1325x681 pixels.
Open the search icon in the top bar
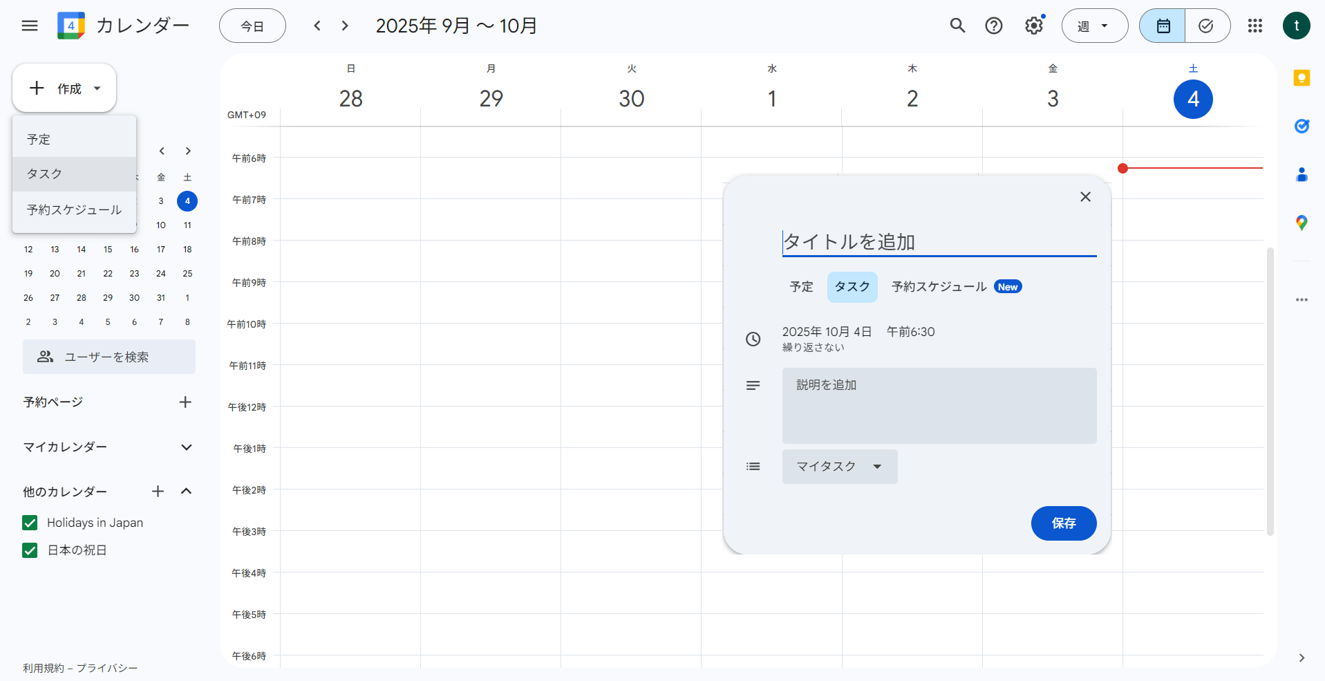click(957, 26)
